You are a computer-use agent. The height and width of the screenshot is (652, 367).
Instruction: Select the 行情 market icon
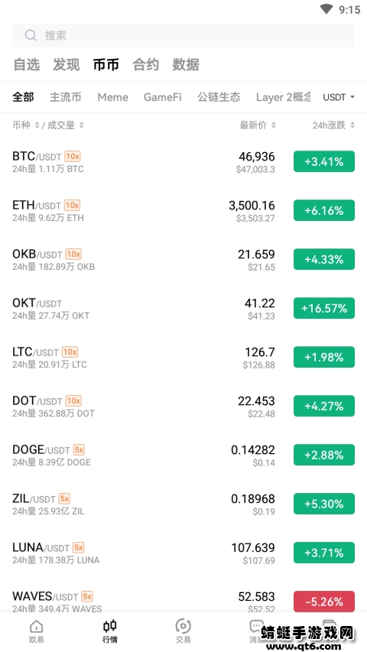click(110, 626)
